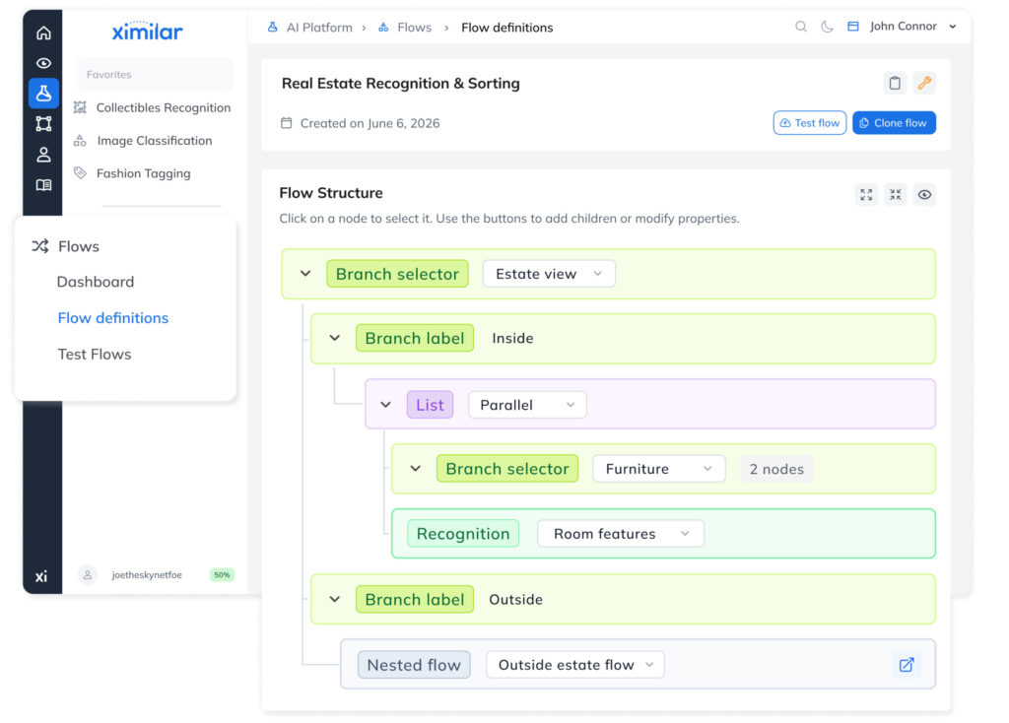Click the search icon in the top bar
This screenshot has width=1009, height=723.
click(x=801, y=27)
